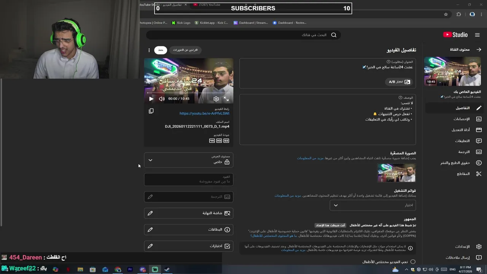Open the Clips tab (المقاطع)
This screenshot has height=274, width=487.
click(454, 174)
